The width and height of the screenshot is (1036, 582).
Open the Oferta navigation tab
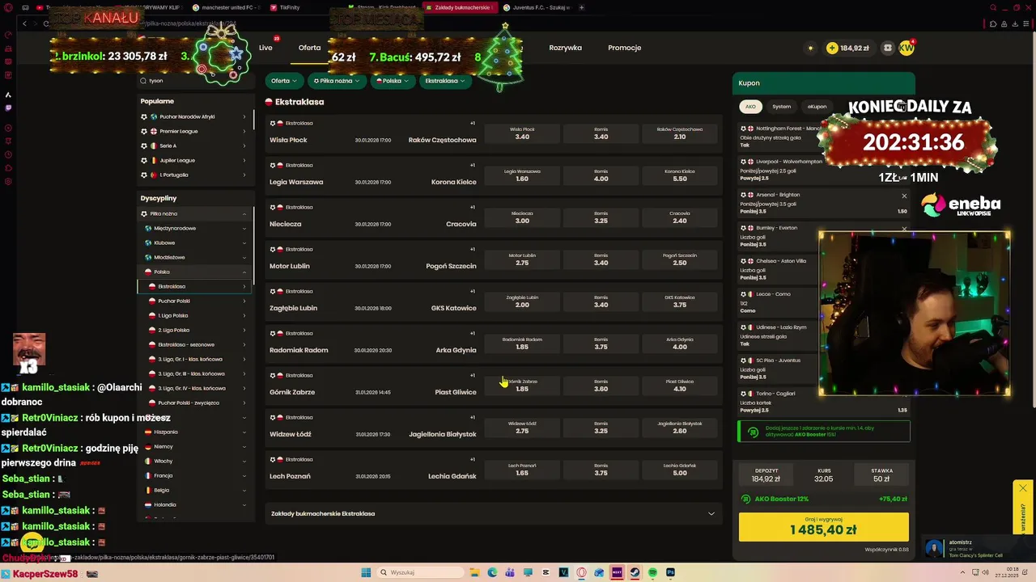point(309,48)
